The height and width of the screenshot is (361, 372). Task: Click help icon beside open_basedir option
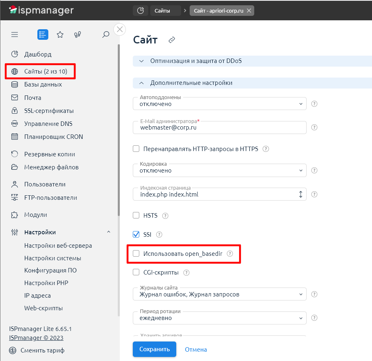[x=230, y=253]
